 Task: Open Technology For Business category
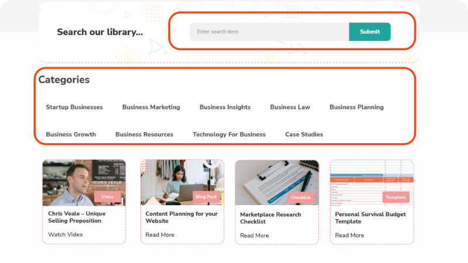click(229, 134)
